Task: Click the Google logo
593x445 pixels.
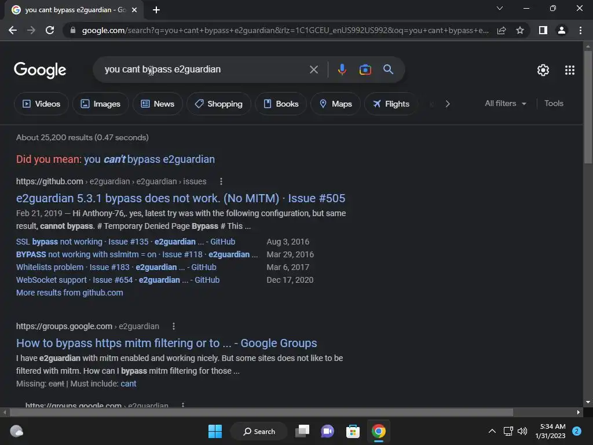Action: click(40, 70)
